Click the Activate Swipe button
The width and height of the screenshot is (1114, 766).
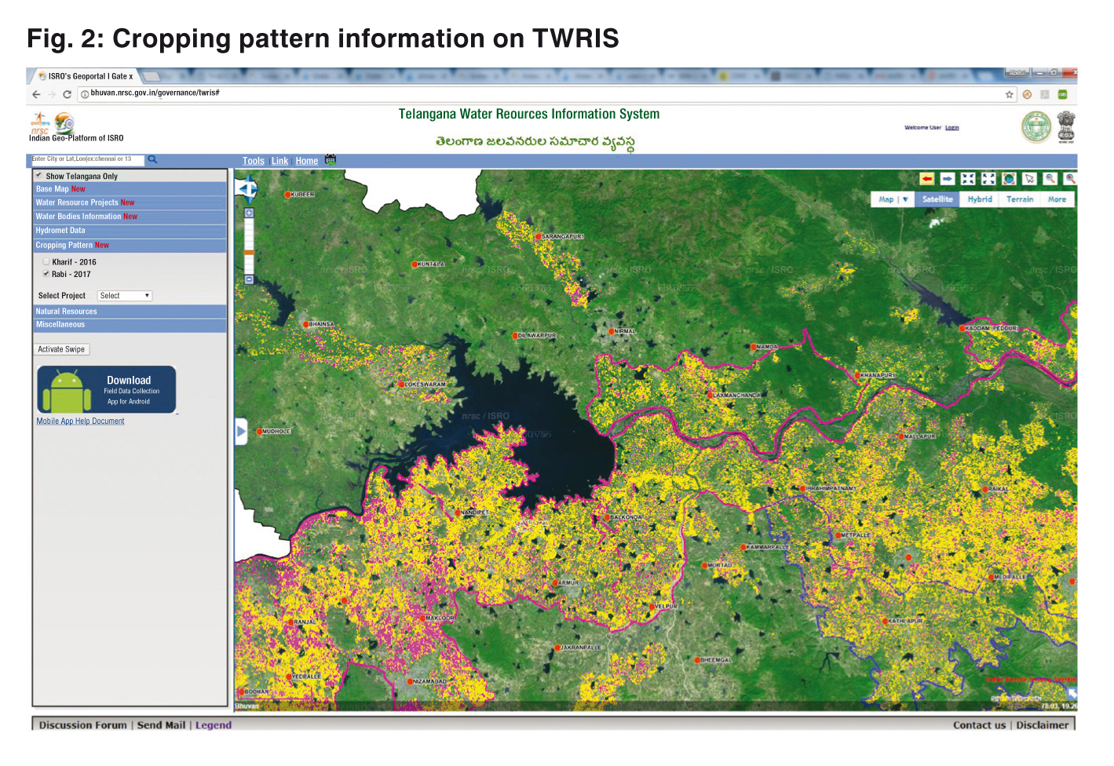pos(61,349)
